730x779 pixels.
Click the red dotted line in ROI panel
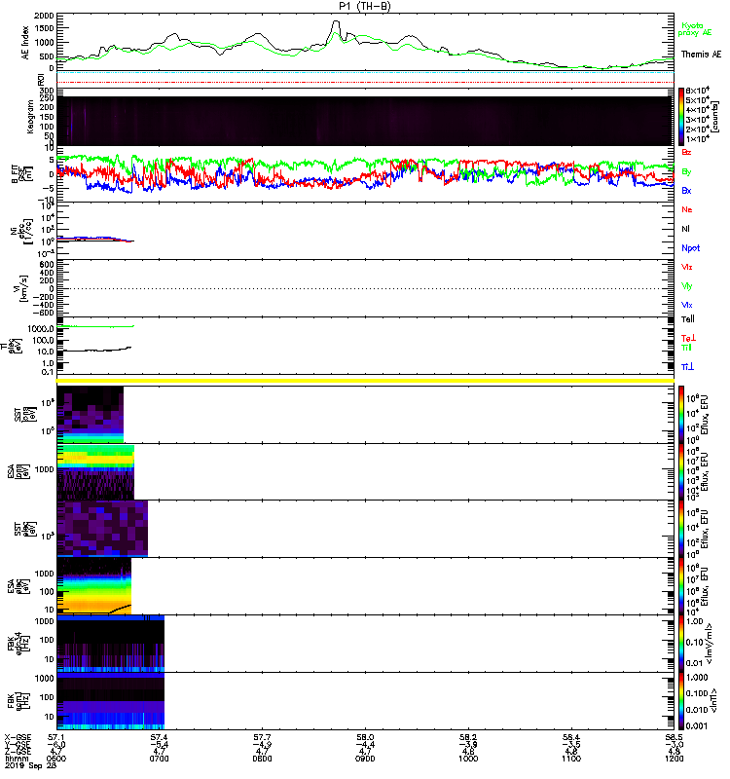click(365, 82)
